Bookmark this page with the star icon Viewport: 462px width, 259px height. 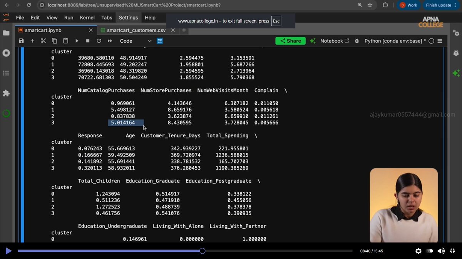[370, 5]
